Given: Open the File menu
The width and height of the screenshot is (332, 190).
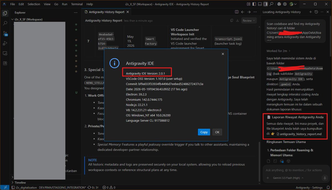Looking at the screenshot, I should (12, 4).
